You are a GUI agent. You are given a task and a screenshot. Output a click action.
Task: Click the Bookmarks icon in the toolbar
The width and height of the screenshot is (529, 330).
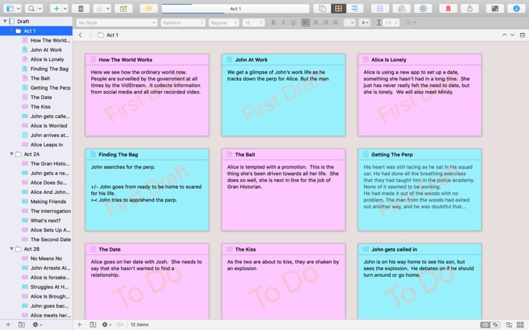coord(448,9)
